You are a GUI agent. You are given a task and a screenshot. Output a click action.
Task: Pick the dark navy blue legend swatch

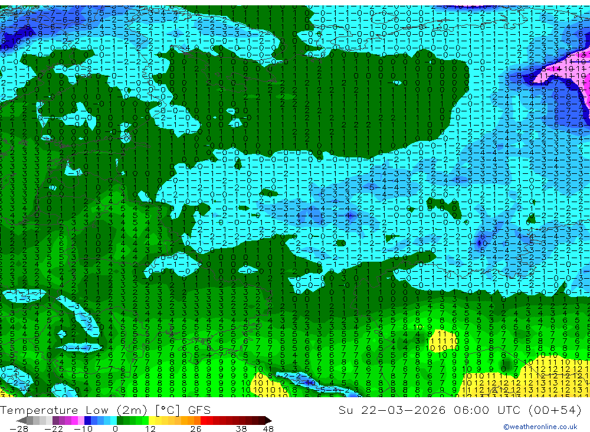(x=87, y=421)
